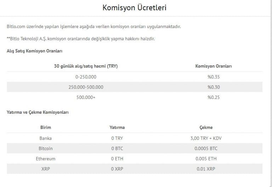Select the Bitcoin row label

[46, 148]
